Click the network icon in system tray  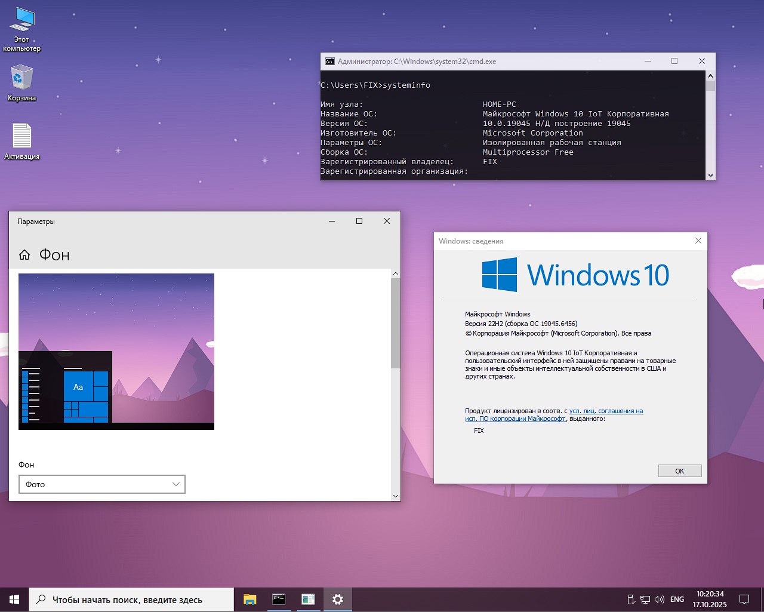coord(645,599)
